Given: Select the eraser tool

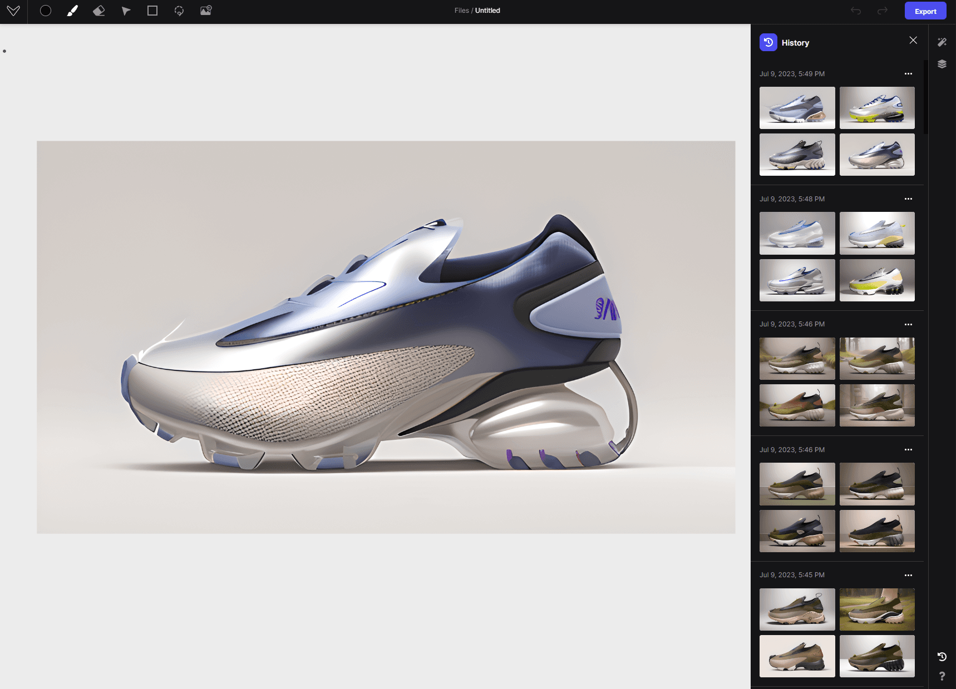Looking at the screenshot, I should [99, 11].
